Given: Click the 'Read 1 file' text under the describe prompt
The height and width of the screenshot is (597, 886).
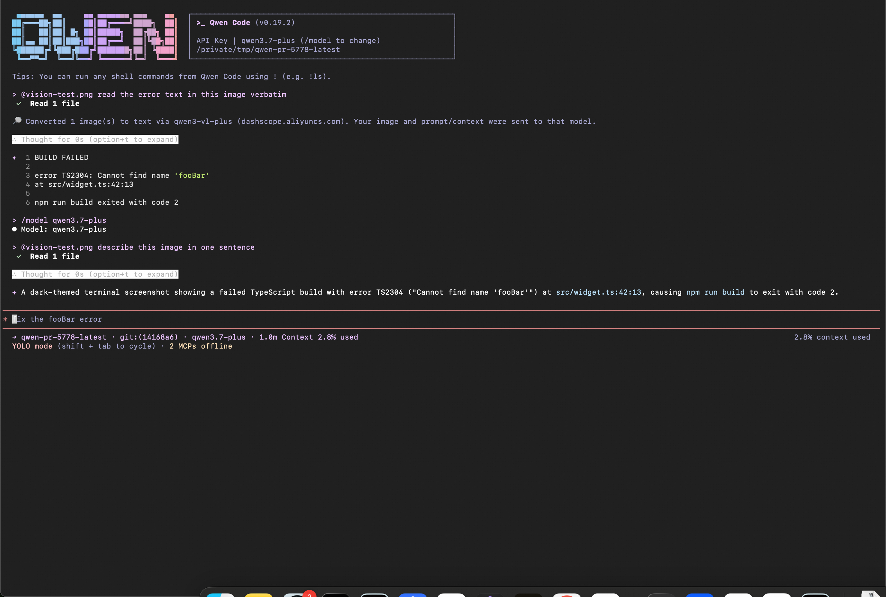Looking at the screenshot, I should tap(55, 256).
